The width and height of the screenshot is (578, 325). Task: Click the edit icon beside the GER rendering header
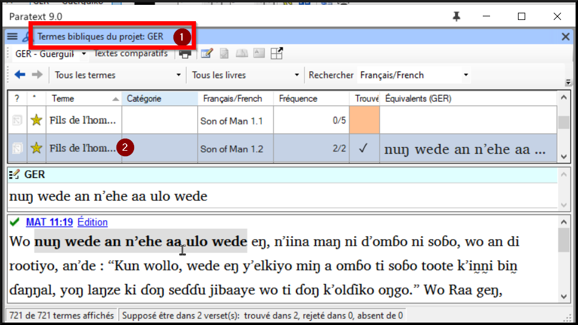[15, 174]
